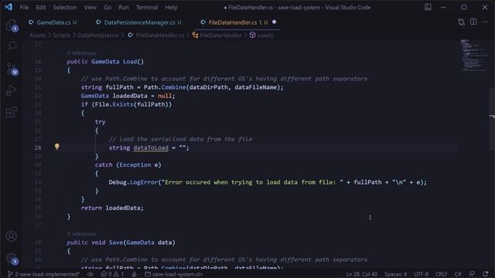Click the catch (Exception e) line
Image resolution: width=495 pixels, height=278 pixels.
point(128,164)
